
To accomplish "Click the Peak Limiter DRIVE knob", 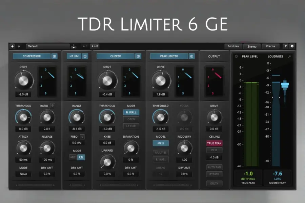I will click(161, 81).
